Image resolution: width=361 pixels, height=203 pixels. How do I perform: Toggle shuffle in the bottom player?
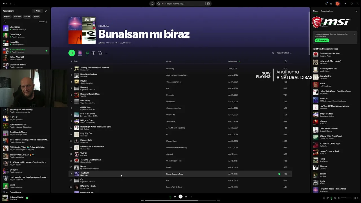click(x=170, y=197)
